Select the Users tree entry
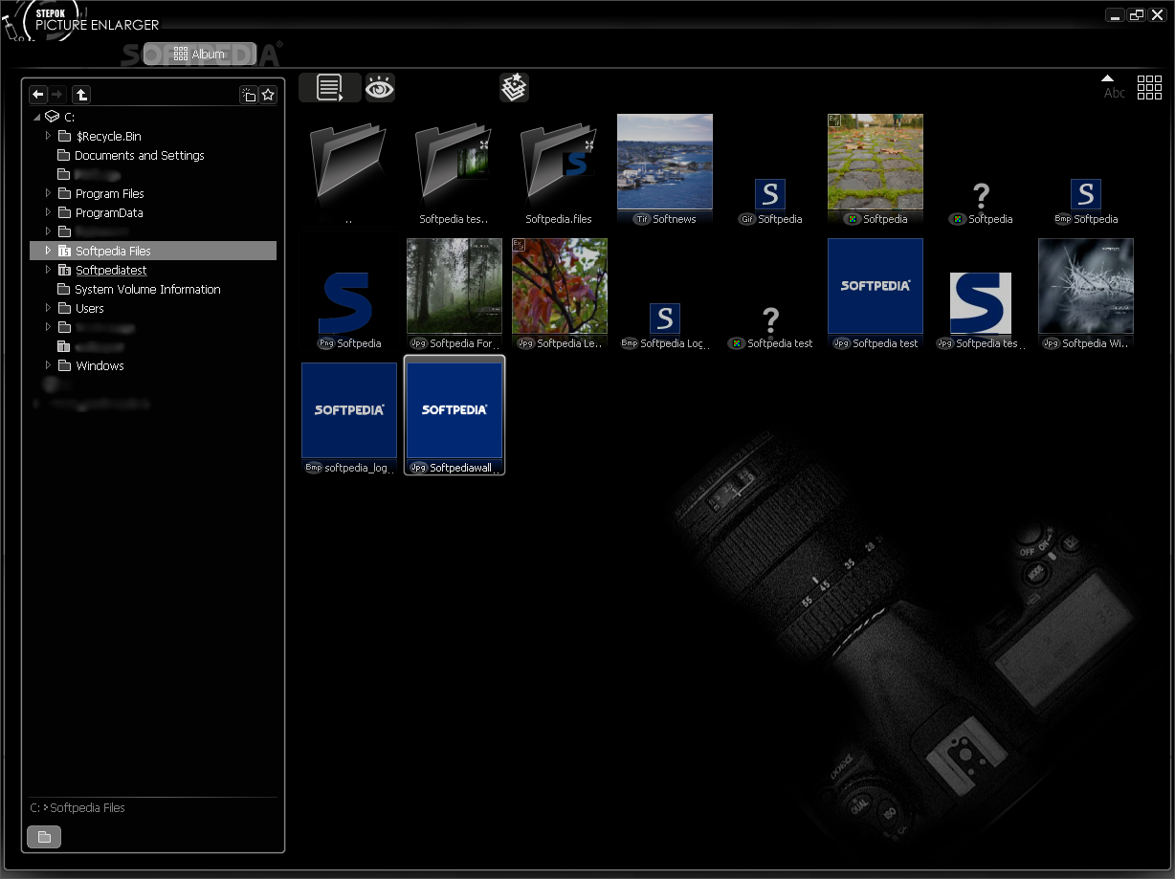1175x879 pixels. 90,308
